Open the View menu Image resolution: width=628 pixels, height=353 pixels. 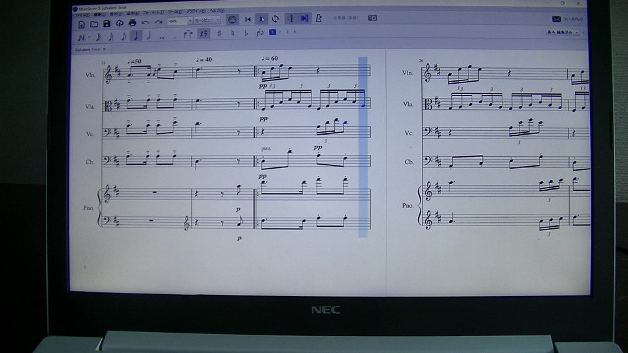(116, 14)
